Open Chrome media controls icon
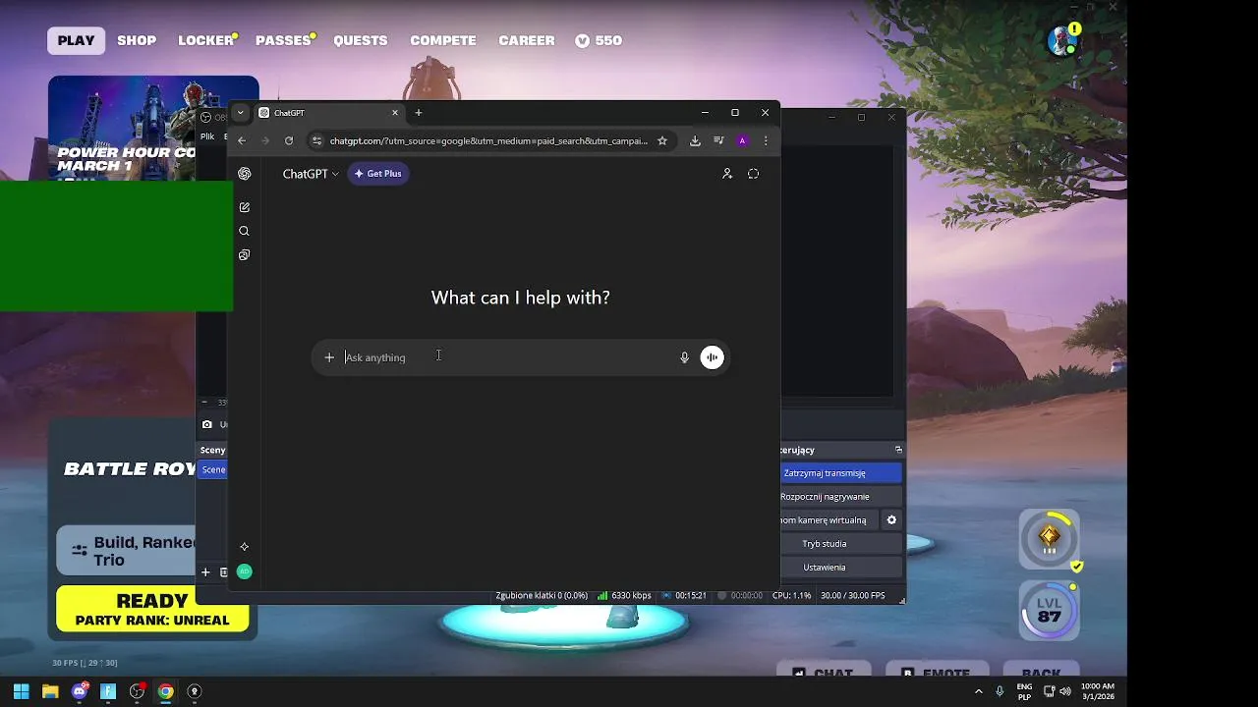 (x=718, y=140)
